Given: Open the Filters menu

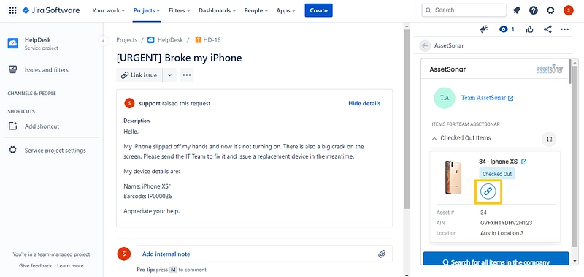Looking at the screenshot, I should [179, 10].
